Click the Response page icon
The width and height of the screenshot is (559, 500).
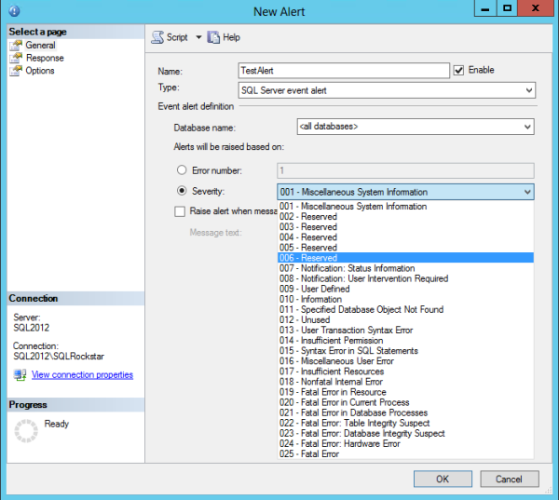(16, 58)
